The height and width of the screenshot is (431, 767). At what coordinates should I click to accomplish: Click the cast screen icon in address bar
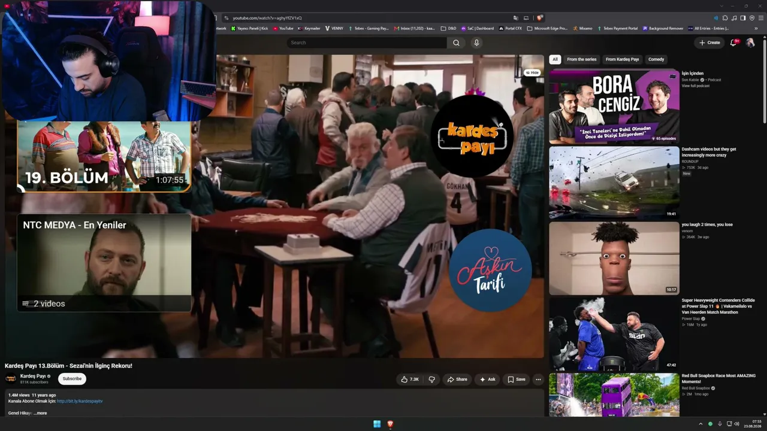526,18
